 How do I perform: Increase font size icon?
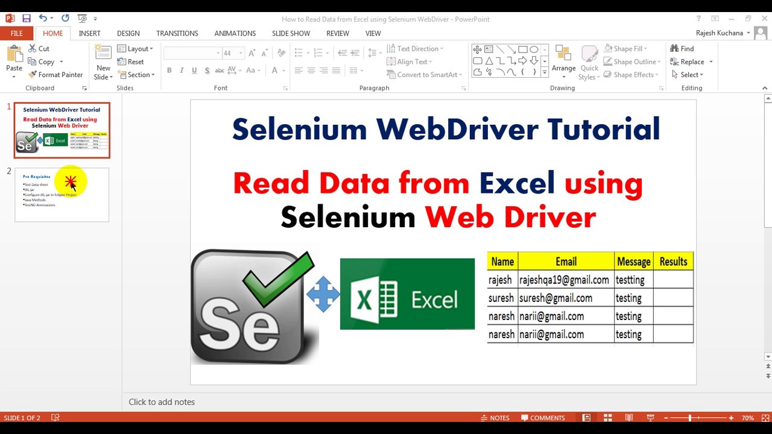(252, 53)
